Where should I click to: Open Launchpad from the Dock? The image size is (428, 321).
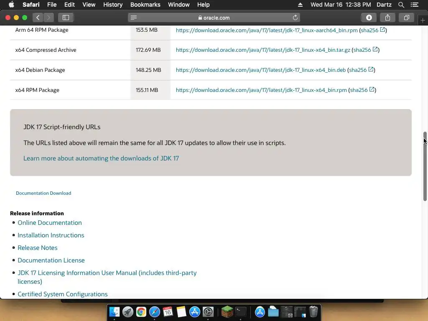click(128, 312)
